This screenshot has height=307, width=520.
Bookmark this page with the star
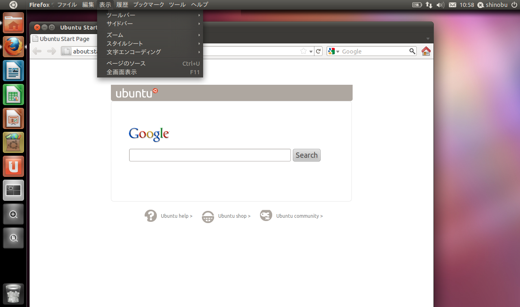point(303,51)
